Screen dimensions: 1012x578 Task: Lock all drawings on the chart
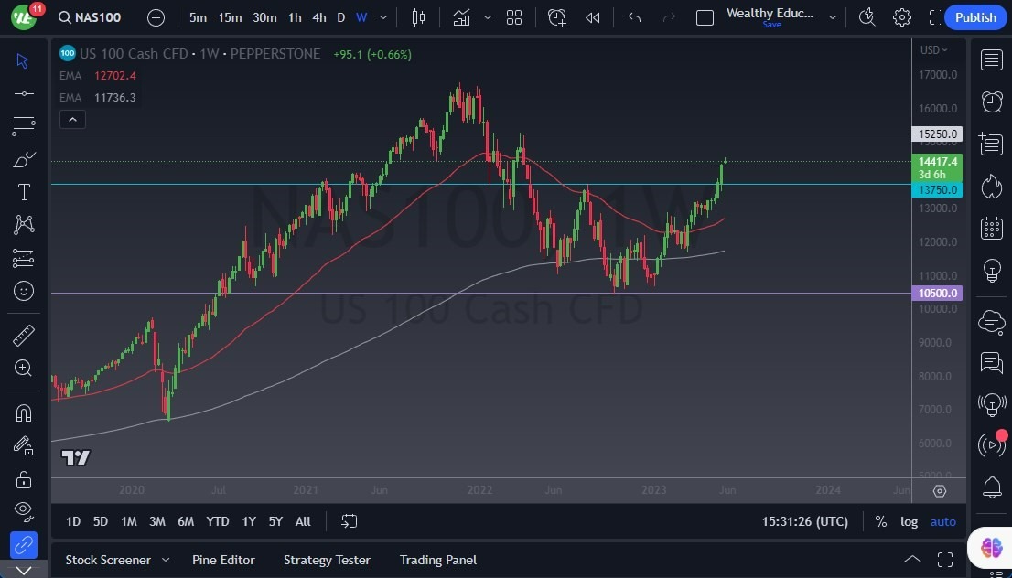click(x=24, y=478)
